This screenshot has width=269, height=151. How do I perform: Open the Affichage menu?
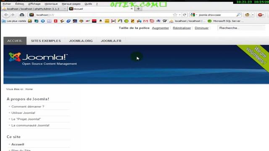(34, 4)
